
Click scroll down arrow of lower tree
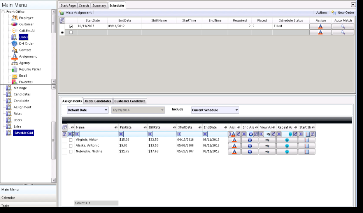(54, 180)
